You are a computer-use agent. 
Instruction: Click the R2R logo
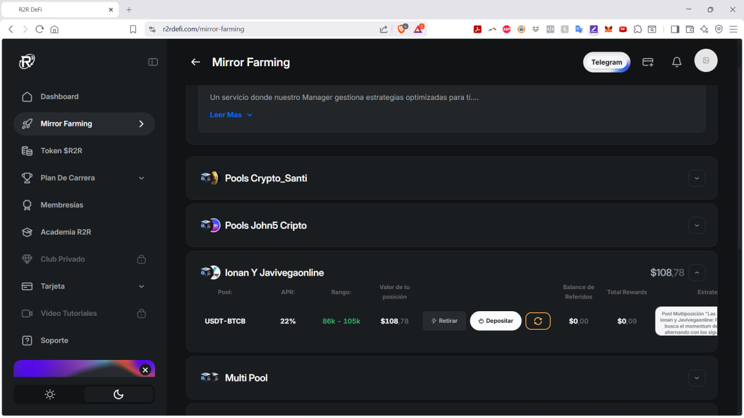(x=27, y=62)
